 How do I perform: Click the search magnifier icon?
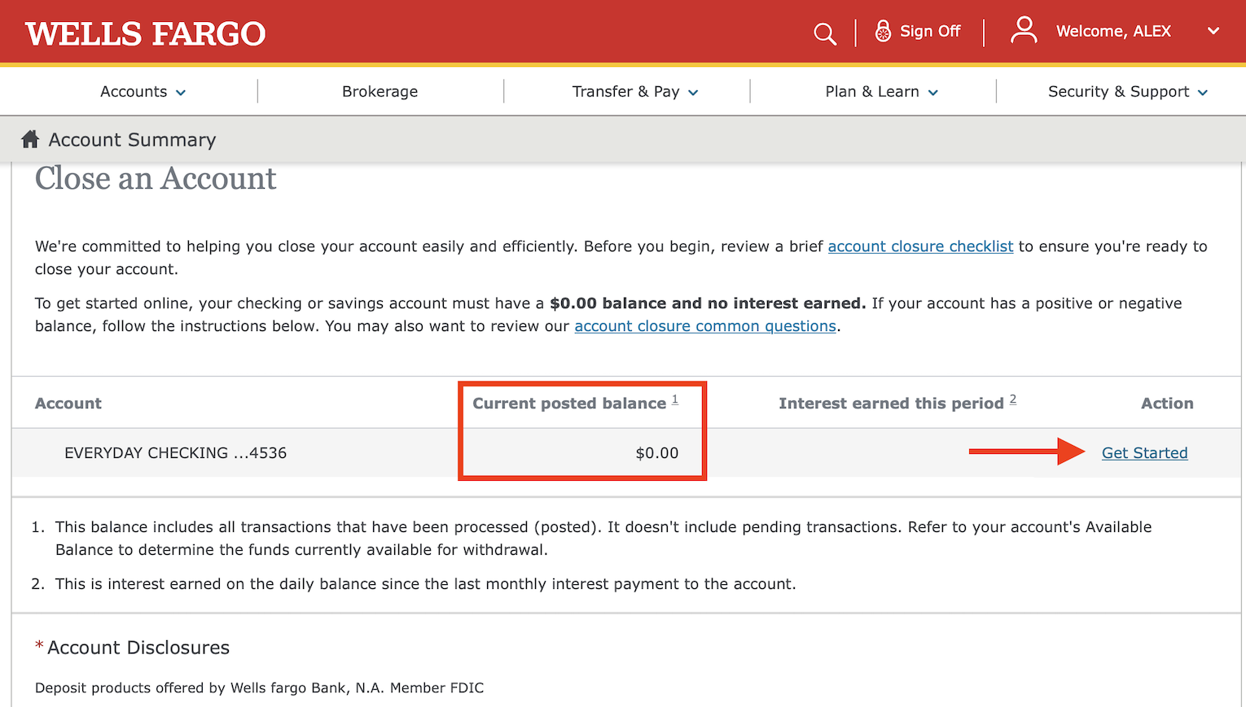tap(825, 33)
